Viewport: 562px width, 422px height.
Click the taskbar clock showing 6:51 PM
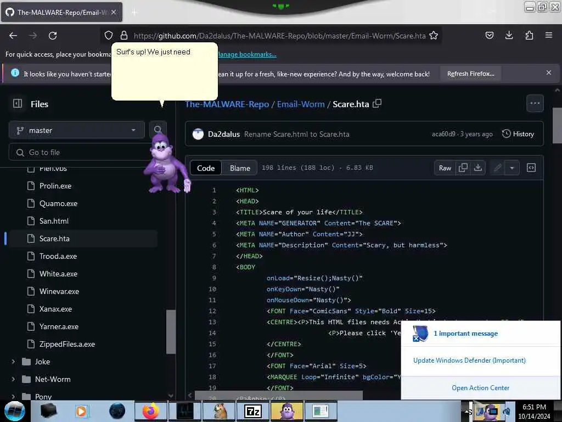(x=534, y=411)
